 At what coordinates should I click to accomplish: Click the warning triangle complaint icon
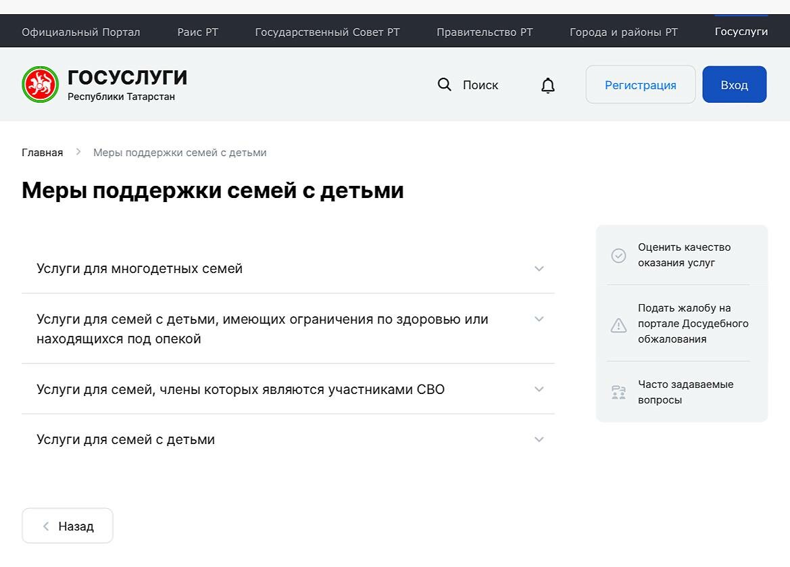pos(618,325)
